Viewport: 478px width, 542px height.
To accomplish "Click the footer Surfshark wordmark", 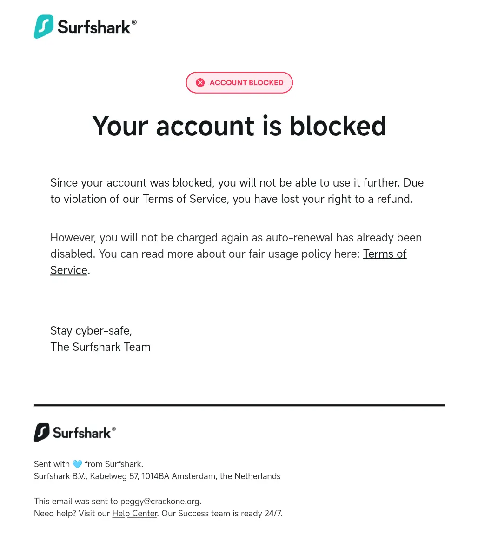I will pyautogui.click(x=81, y=433).
